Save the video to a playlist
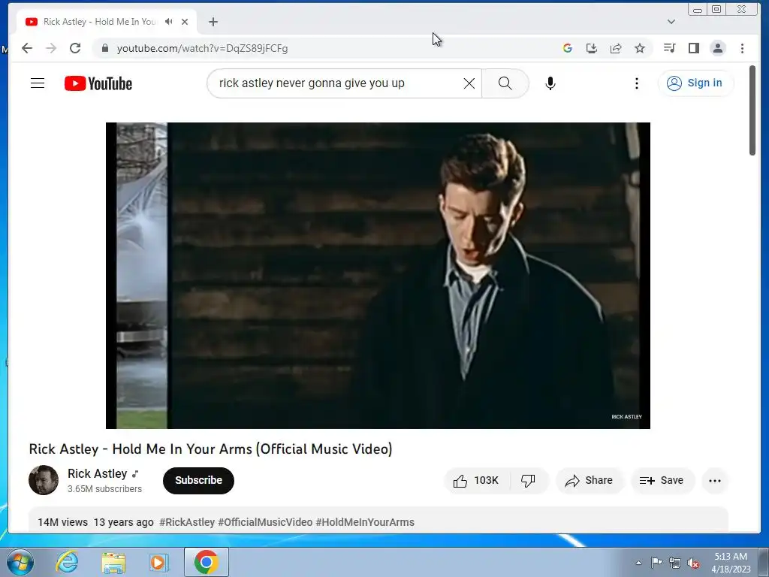 (x=662, y=480)
